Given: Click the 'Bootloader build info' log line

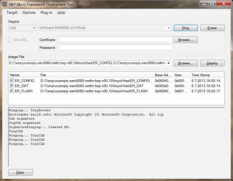Looking at the screenshot, I should [86, 114].
